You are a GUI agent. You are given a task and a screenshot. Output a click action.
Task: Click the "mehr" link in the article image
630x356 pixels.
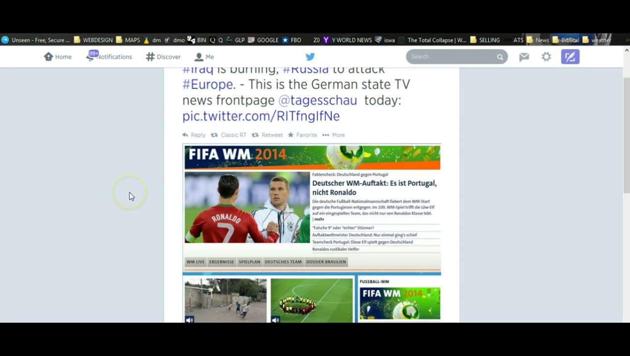click(x=319, y=219)
